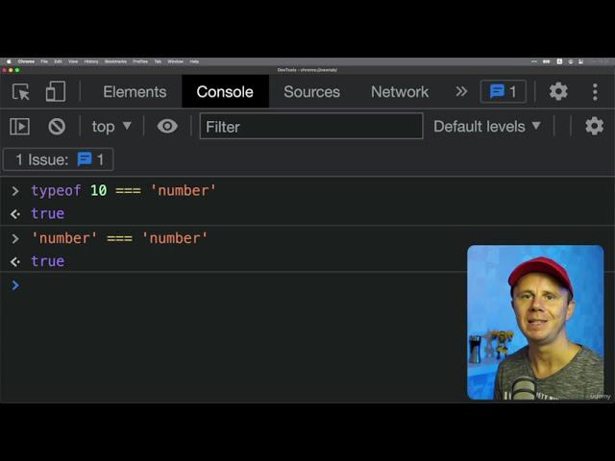Open the Chrome menu in menu bar
The width and height of the screenshot is (615, 461).
click(26, 61)
